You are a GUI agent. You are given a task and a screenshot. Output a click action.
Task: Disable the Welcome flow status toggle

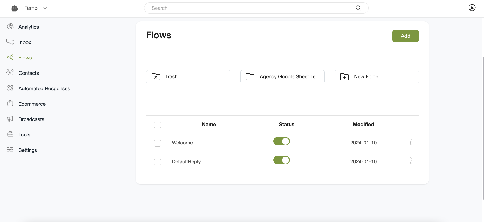(281, 141)
